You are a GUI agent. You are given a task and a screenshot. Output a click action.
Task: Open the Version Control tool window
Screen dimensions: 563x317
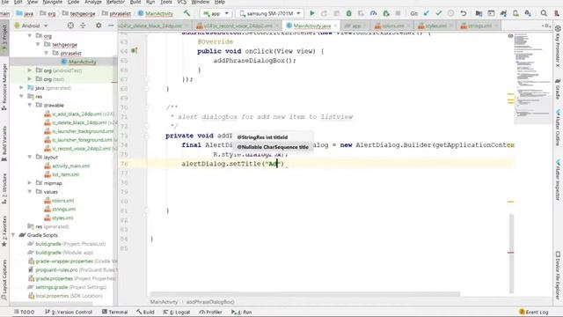[69, 312]
